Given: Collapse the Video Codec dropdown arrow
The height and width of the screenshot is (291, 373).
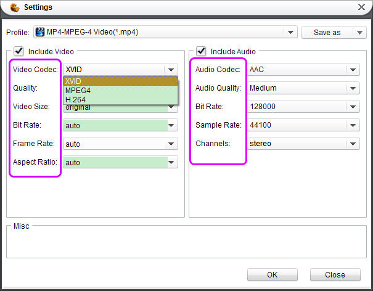Looking at the screenshot, I should [171, 70].
